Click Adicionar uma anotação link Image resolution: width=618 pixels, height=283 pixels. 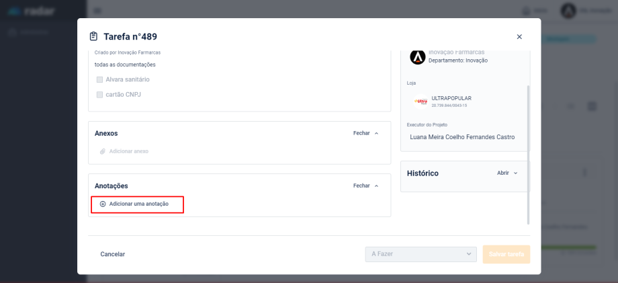(x=138, y=204)
